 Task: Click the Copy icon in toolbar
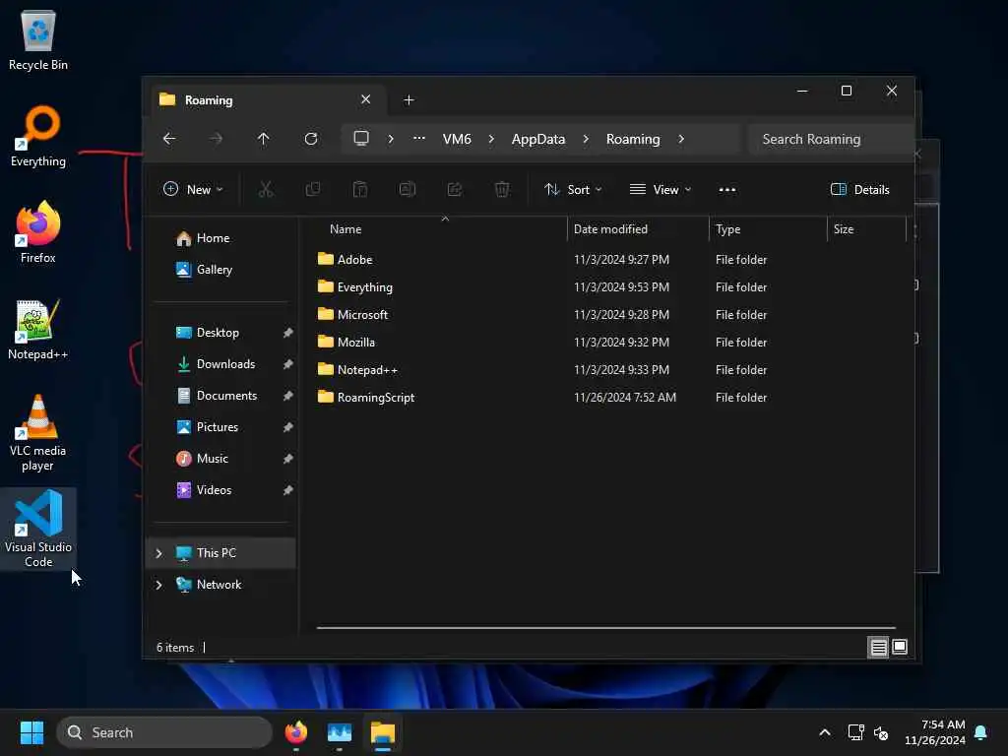[x=313, y=189]
